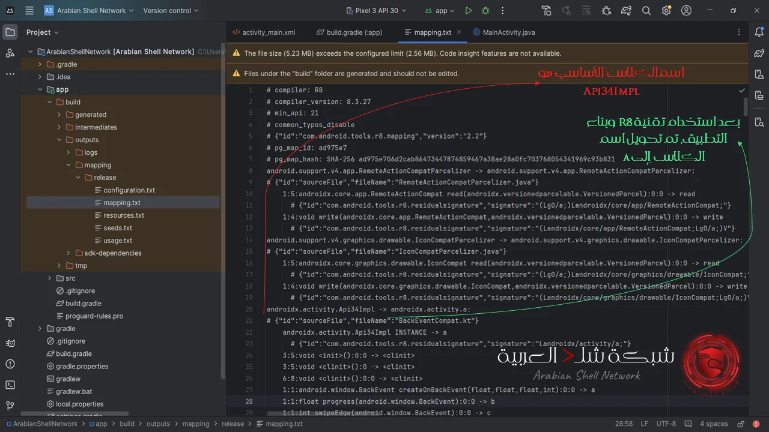The height and width of the screenshot is (432, 769).
Task: Open Logcat tool window icon
Action: [x=10, y=343]
